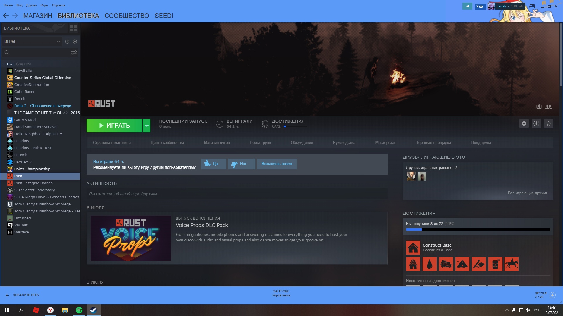Open Центр сообщества link
The height and width of the screenshot is (316, 563).
167,143
